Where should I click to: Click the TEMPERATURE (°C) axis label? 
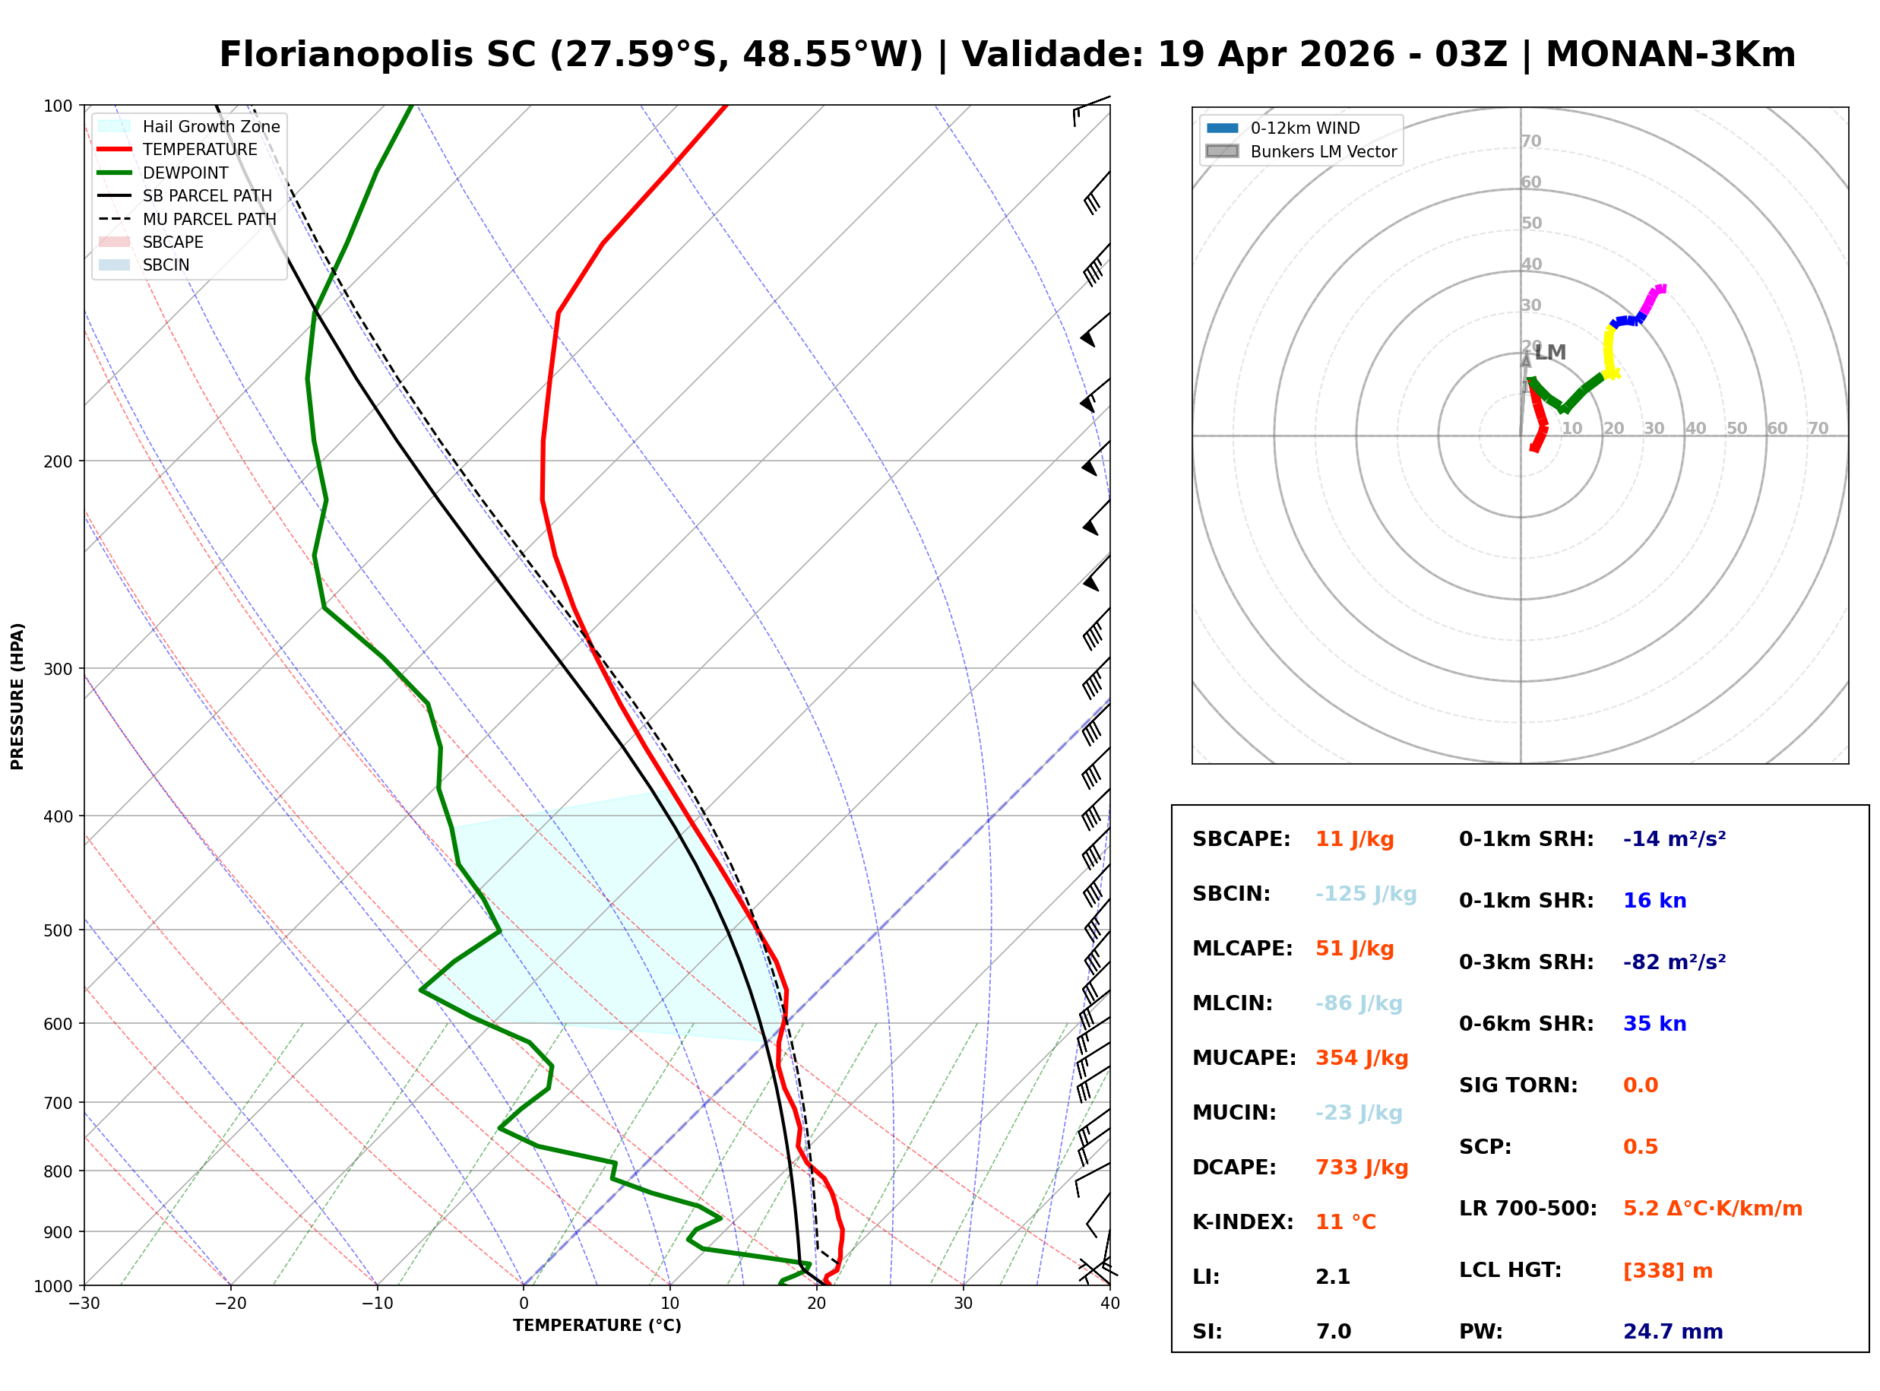pos(597,1326)
